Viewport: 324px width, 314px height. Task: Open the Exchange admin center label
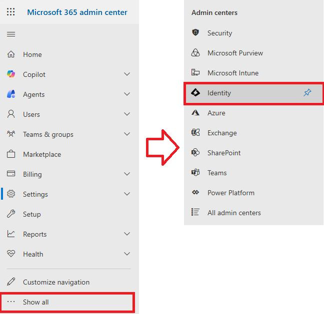[x=222, y=133]
